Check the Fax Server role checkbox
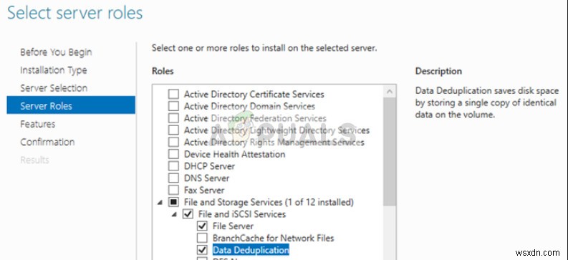Screen dimensions: 568x260 click(x=174, y=190)
